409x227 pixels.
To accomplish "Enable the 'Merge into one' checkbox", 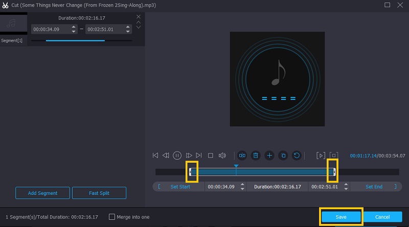I will point(112,217).
